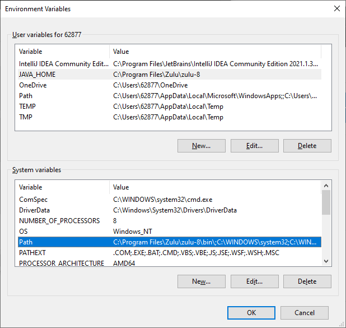Select the OS system variable
The image size is (346, 328).
[170, 232]
